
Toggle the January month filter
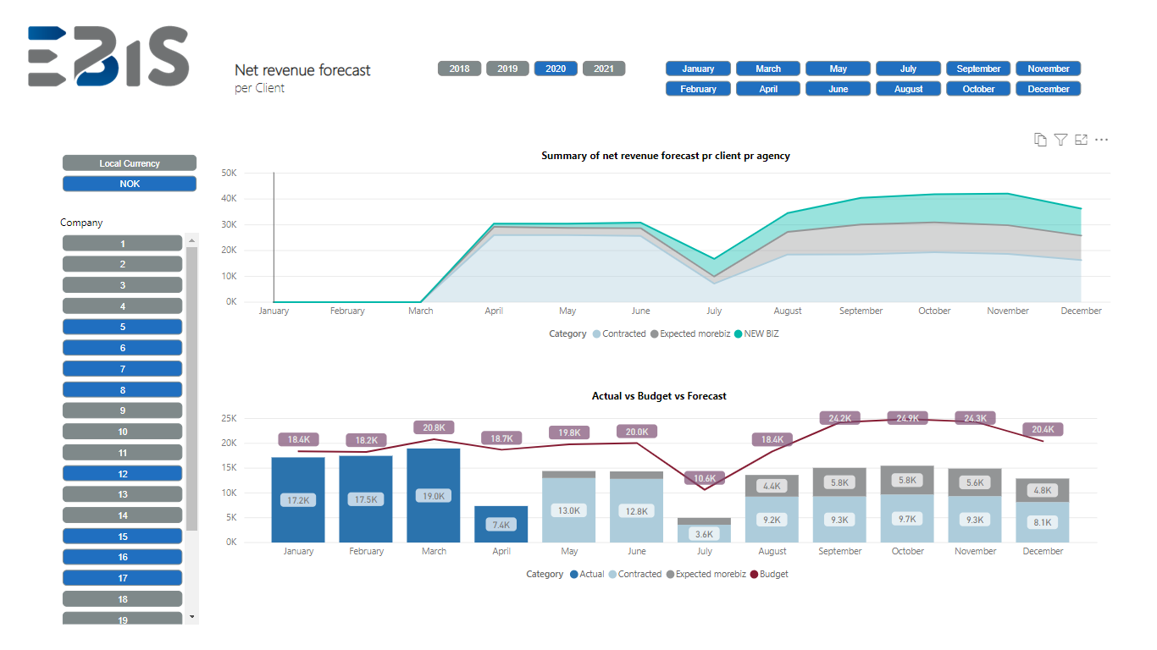pos(698,69)
